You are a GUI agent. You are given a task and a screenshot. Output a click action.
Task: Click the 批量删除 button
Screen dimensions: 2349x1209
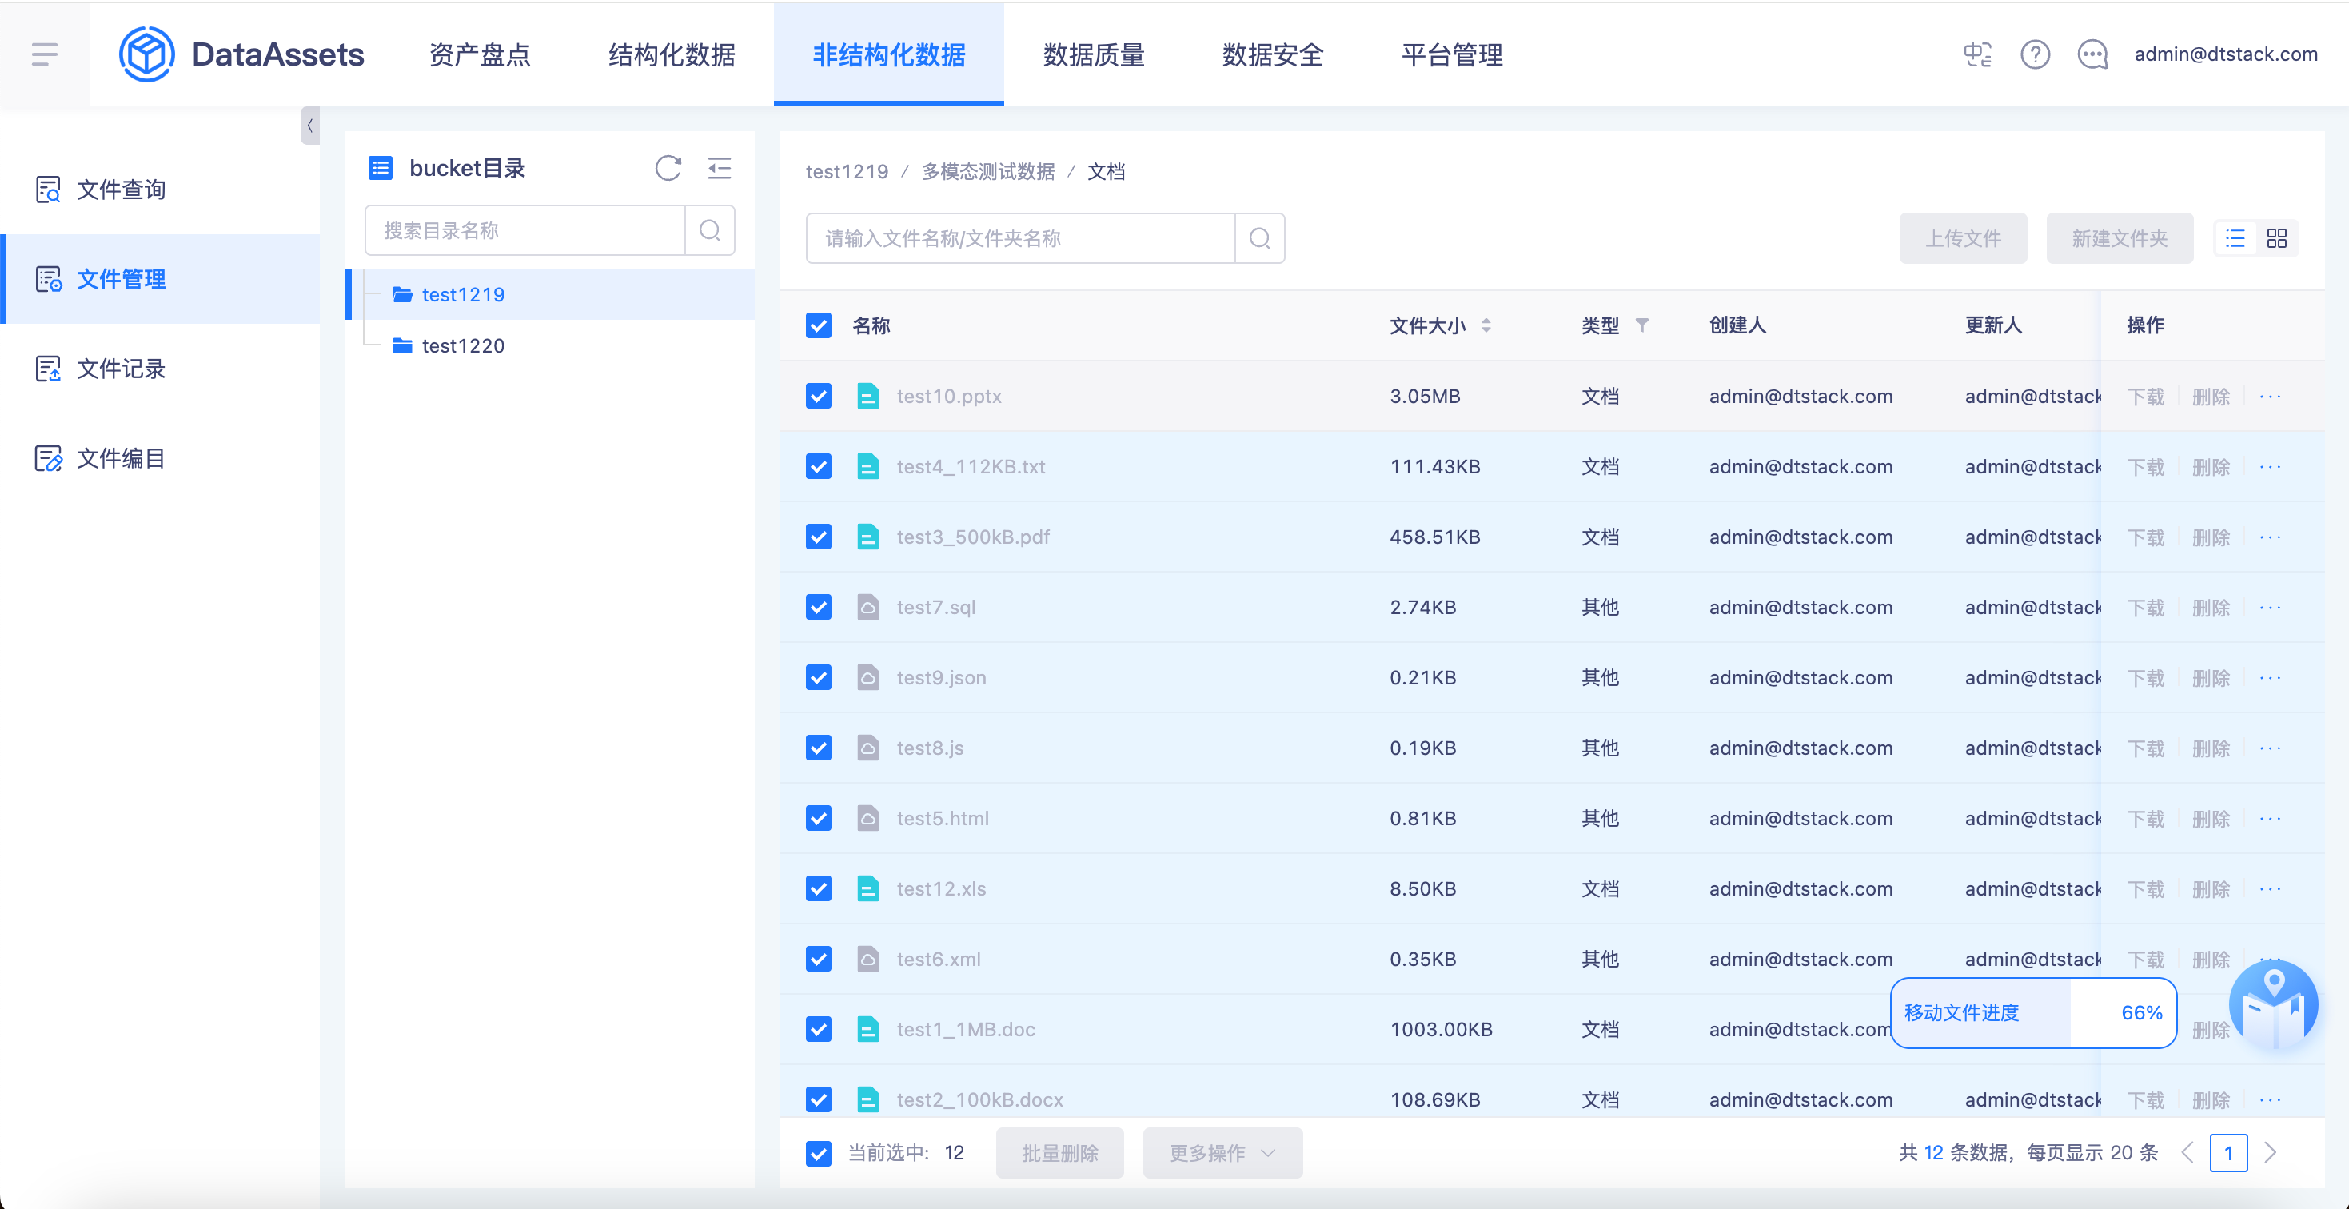click(1059, 1152)
